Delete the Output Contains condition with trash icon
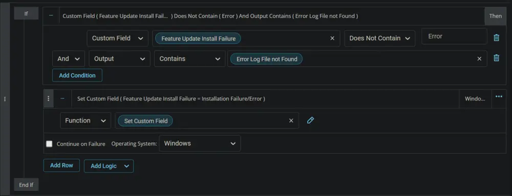The height and width of the screenshot is (196, 512). coord(496,58)
